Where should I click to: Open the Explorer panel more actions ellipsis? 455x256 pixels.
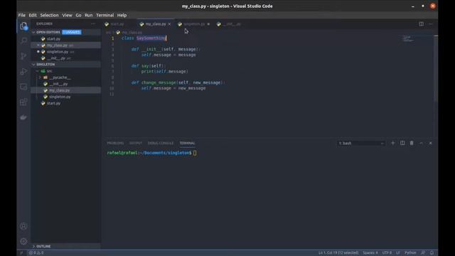click(x=93, y=23)
